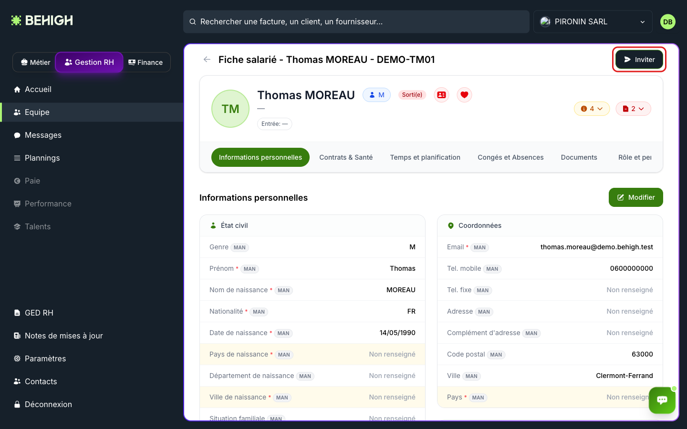This screenshot has height=429, width=687.
Task: Expand the orange 4 warnings dropdown
Action: pos(592,109)
